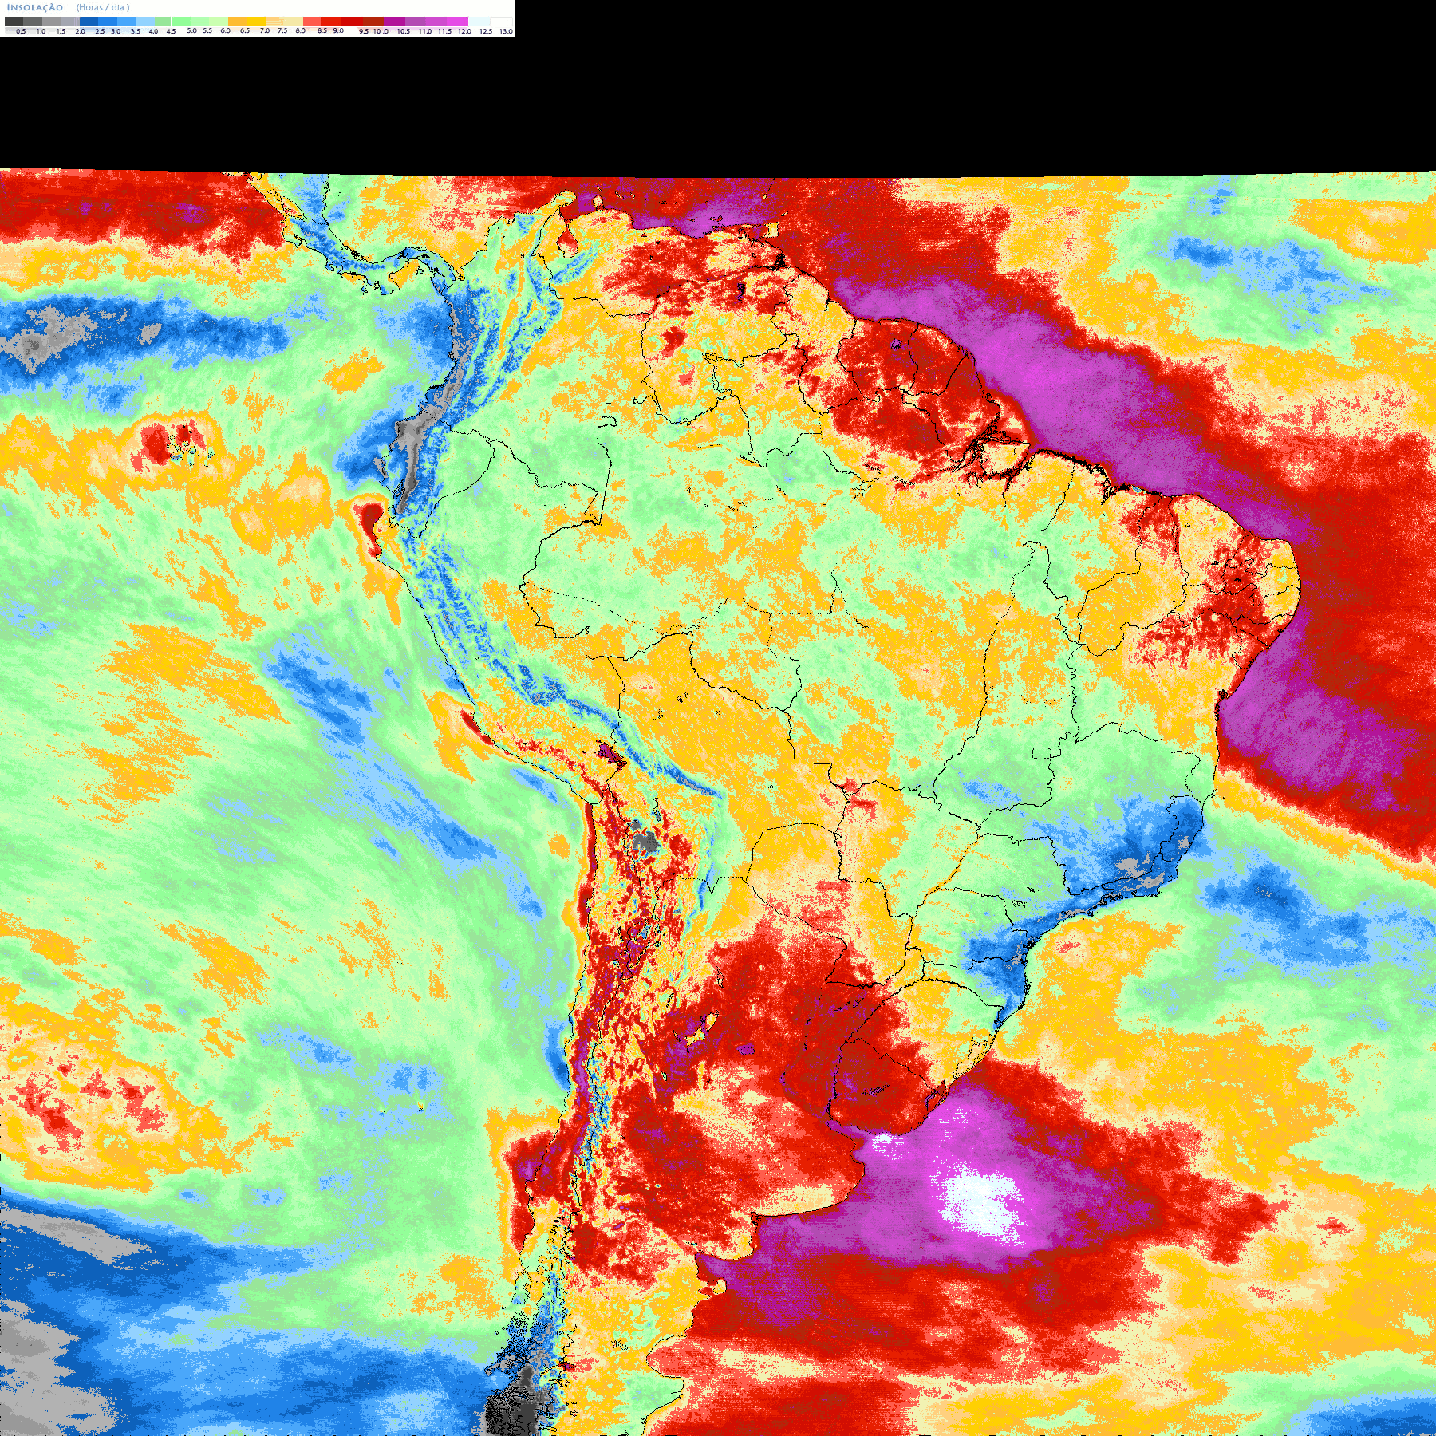Select the pale cyan swatch between 12.0 and 12.5

(x=479, y=22)
